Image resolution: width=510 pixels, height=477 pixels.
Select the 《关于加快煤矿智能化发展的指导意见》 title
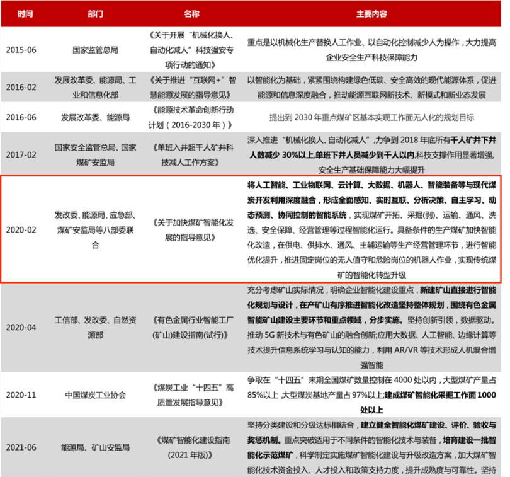tap(191, 229)
